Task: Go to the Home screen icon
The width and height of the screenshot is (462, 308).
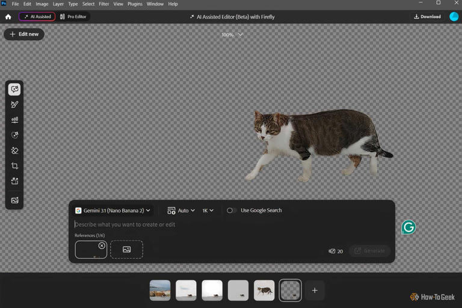Action: point(8,17)
